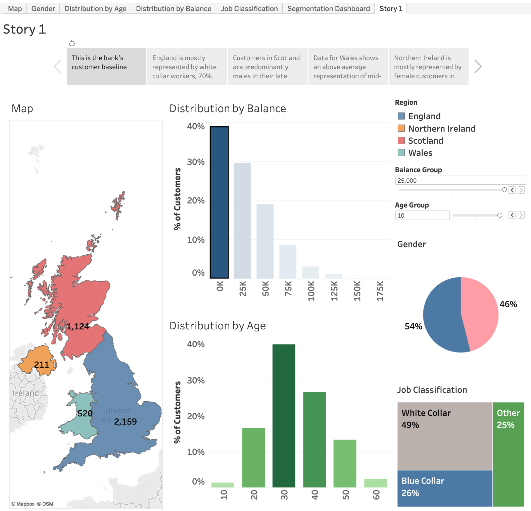Viewport: 531px width, 511px height.
Task: Open the Distribution by Age tab
Action: coord(95,9)
